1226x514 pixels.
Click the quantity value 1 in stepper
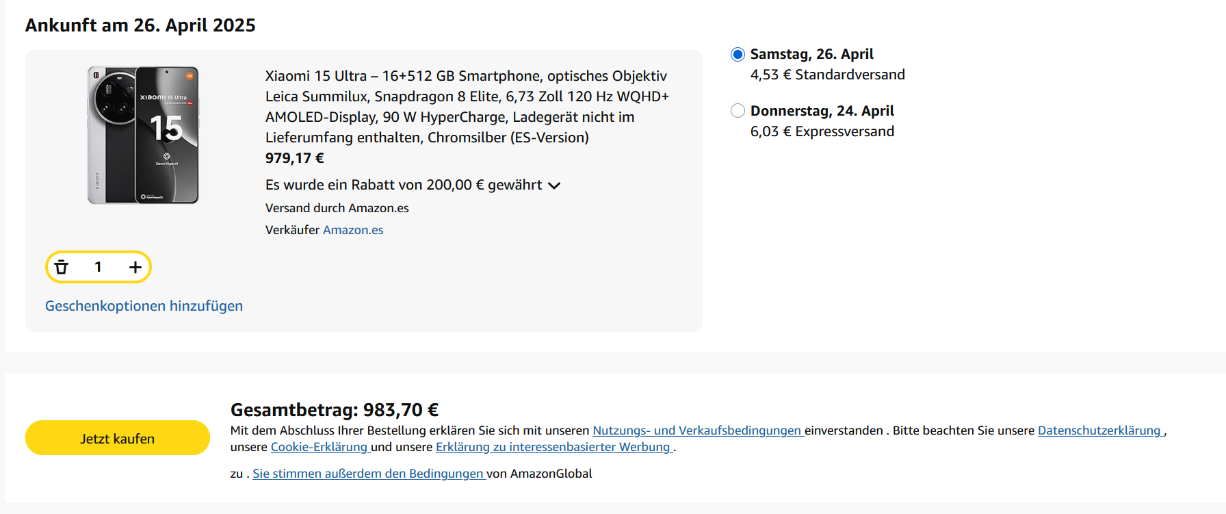(99, 267)
